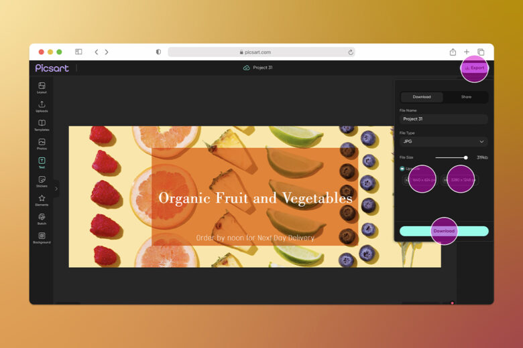Open the File Type JPG dropdown
The image size is (523, 348).
point(444,141)
